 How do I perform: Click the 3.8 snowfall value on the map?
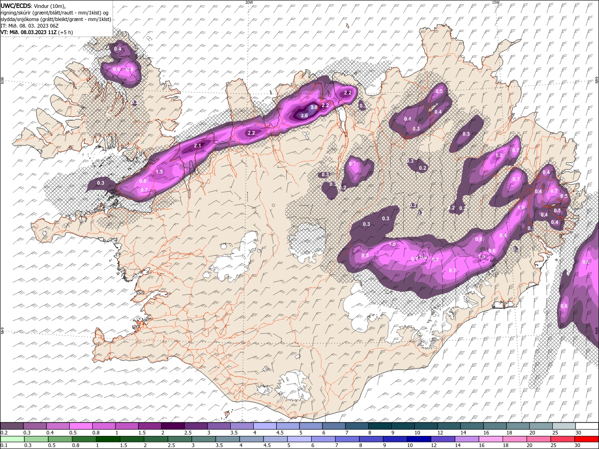314,107
